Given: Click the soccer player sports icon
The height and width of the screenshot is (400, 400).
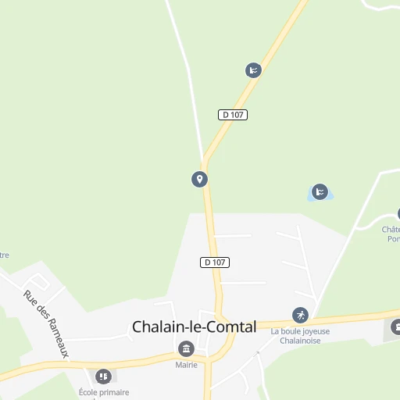Looking at the screenshot, I should coord(300,315).
